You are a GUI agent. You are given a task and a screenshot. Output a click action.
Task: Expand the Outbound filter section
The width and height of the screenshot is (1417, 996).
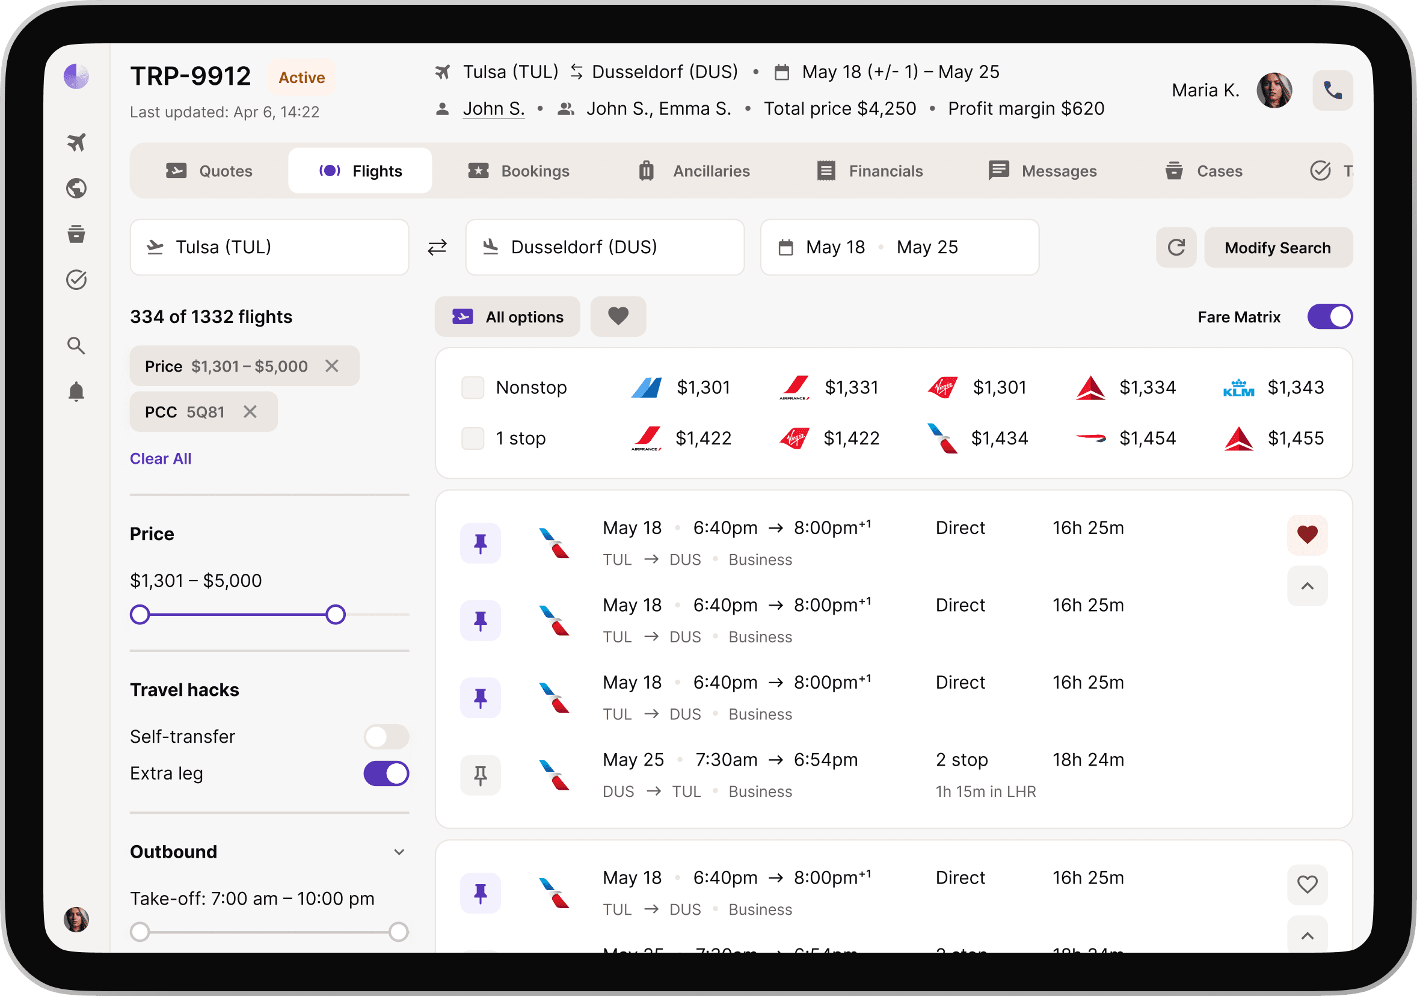coord(399,852)
